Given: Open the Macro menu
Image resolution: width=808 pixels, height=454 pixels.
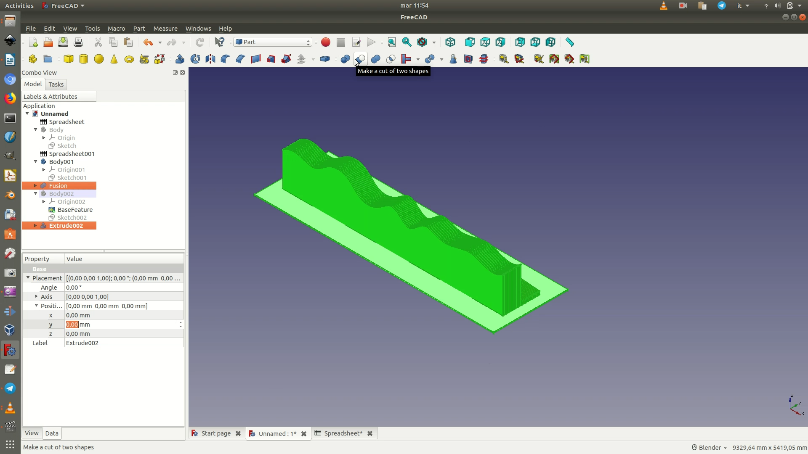Looking at the screenshot, I should pos(116,29).
